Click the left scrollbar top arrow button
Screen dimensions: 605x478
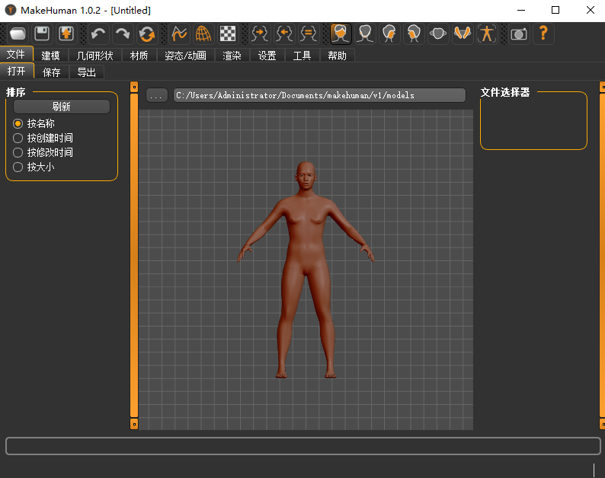pyautogui.click(x=134, y=87)
